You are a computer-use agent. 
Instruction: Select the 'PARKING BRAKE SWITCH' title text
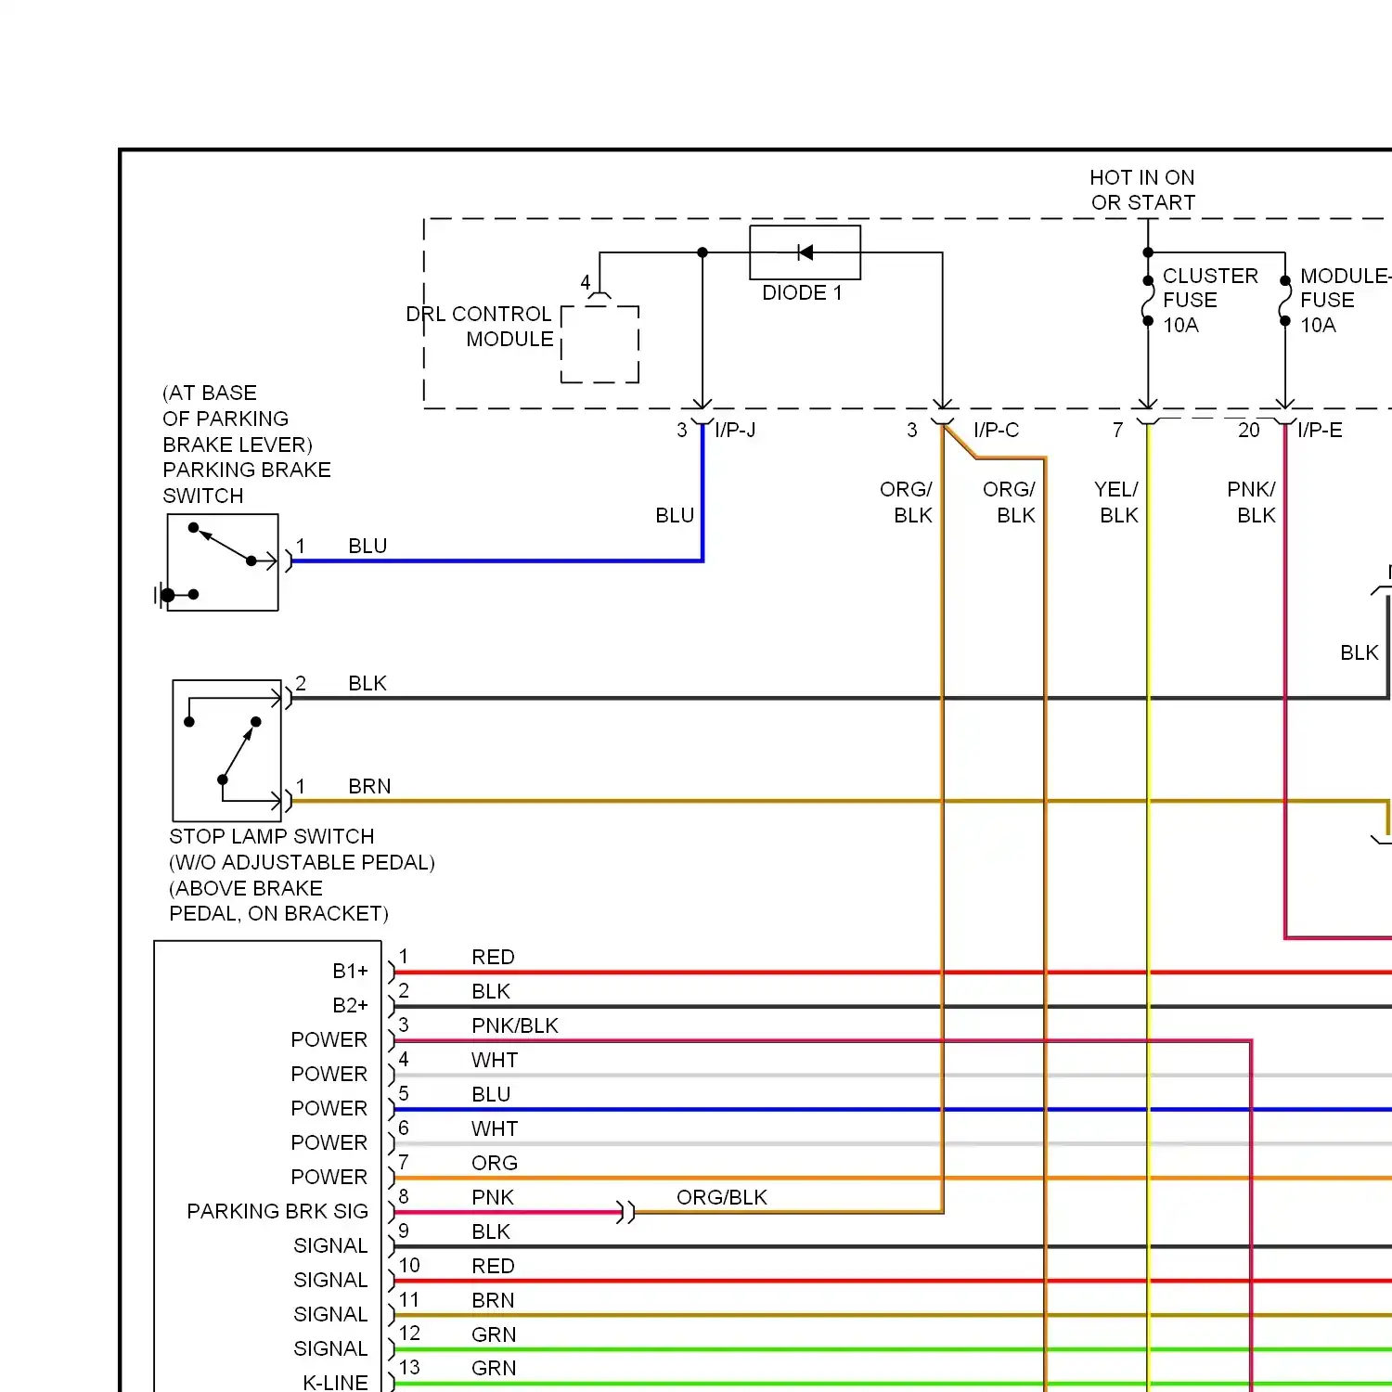click(x=247, y=483)
